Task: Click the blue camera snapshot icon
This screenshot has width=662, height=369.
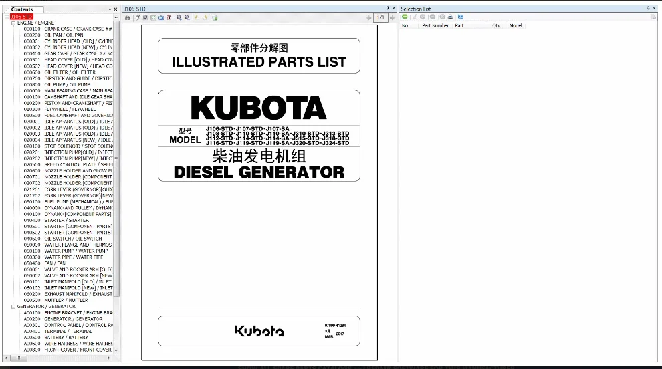Action: [161, 18]
